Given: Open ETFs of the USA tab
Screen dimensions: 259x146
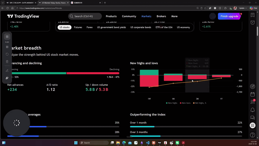Looking at the screenshot, I should tap(164, 27).
